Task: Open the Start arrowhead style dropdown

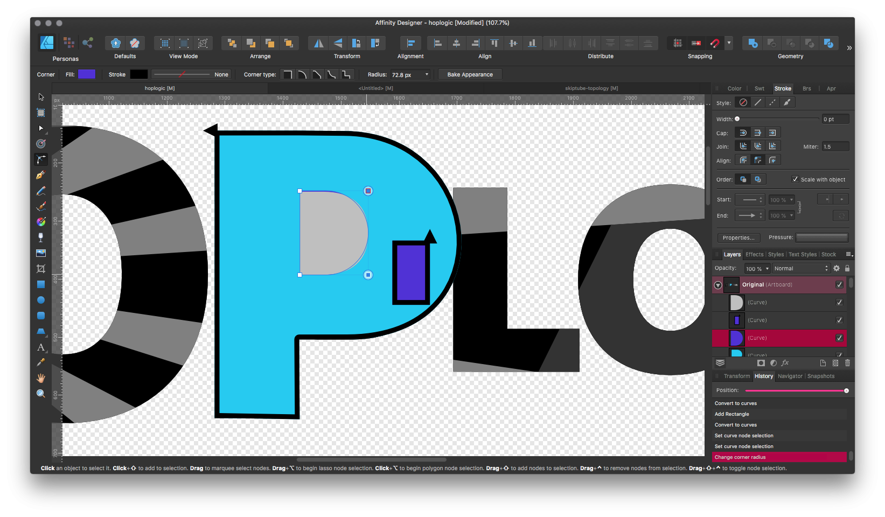Action: coord(750,200)
